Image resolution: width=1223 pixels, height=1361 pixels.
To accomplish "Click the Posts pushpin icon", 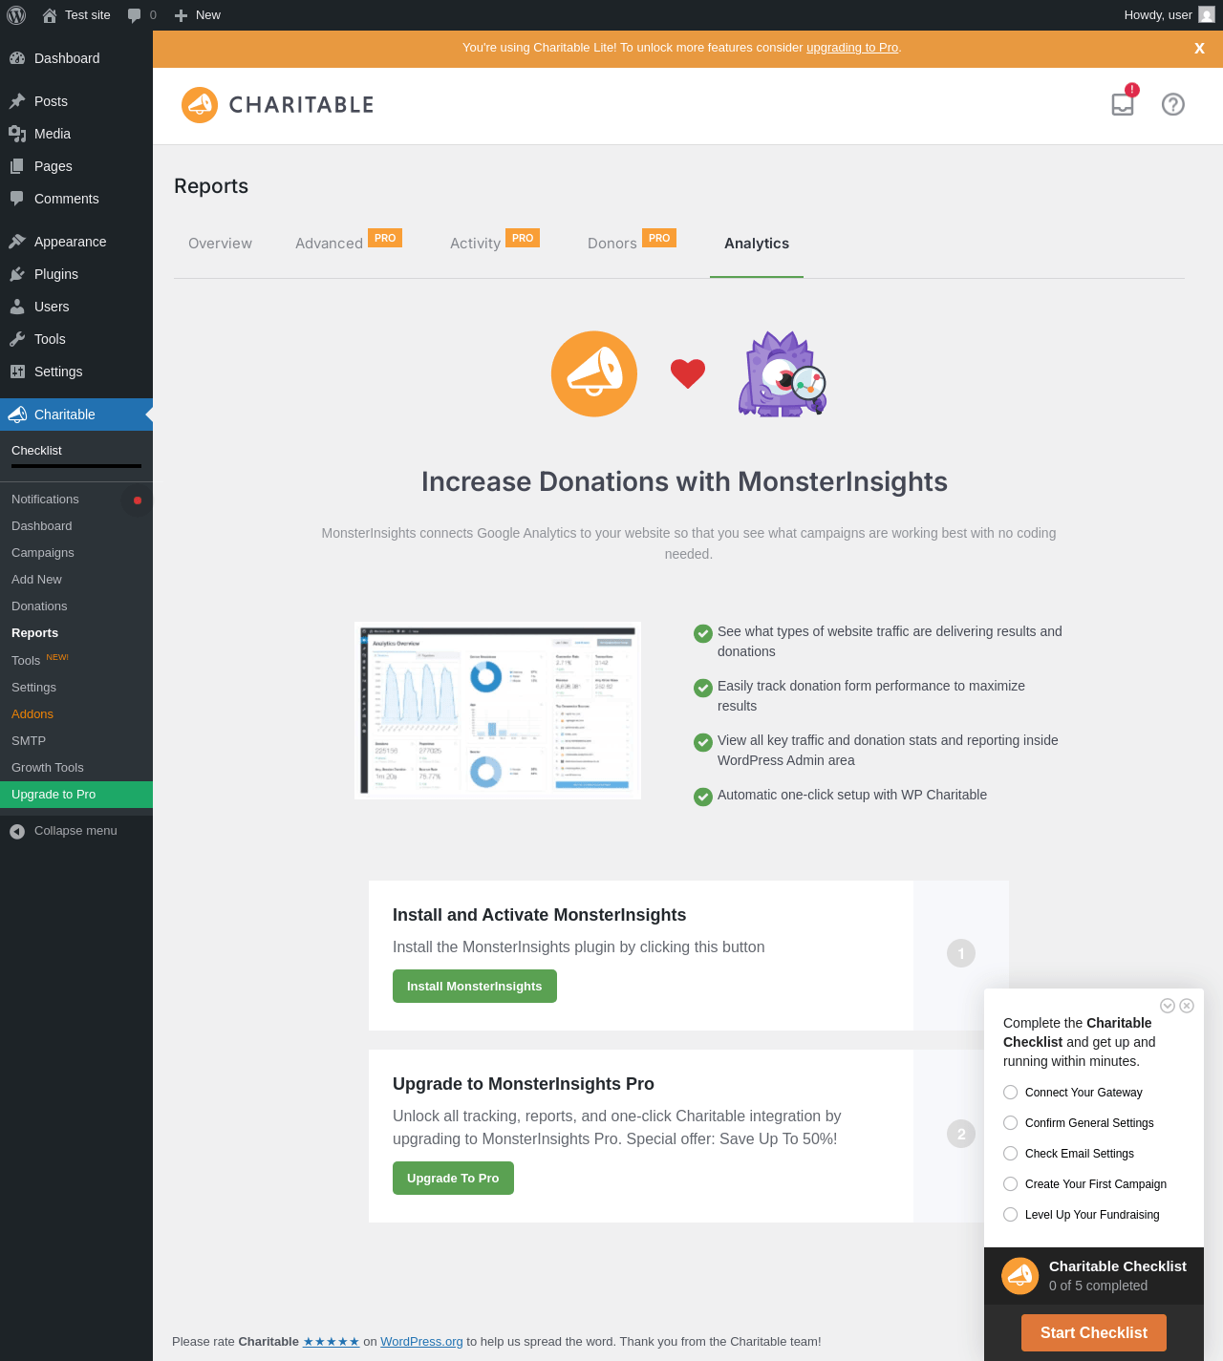I will (17, 101).
